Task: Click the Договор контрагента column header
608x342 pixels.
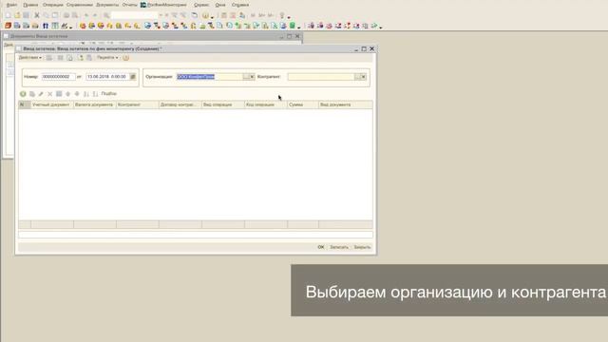Action: coord(180,104)
